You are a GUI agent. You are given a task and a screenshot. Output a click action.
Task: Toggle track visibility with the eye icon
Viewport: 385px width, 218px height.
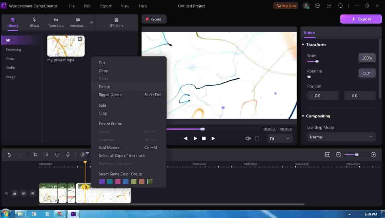click(x=24, y=193)
